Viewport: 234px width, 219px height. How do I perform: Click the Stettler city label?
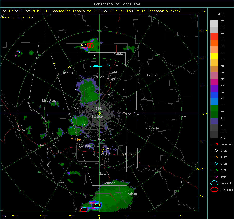click(152, 75)
